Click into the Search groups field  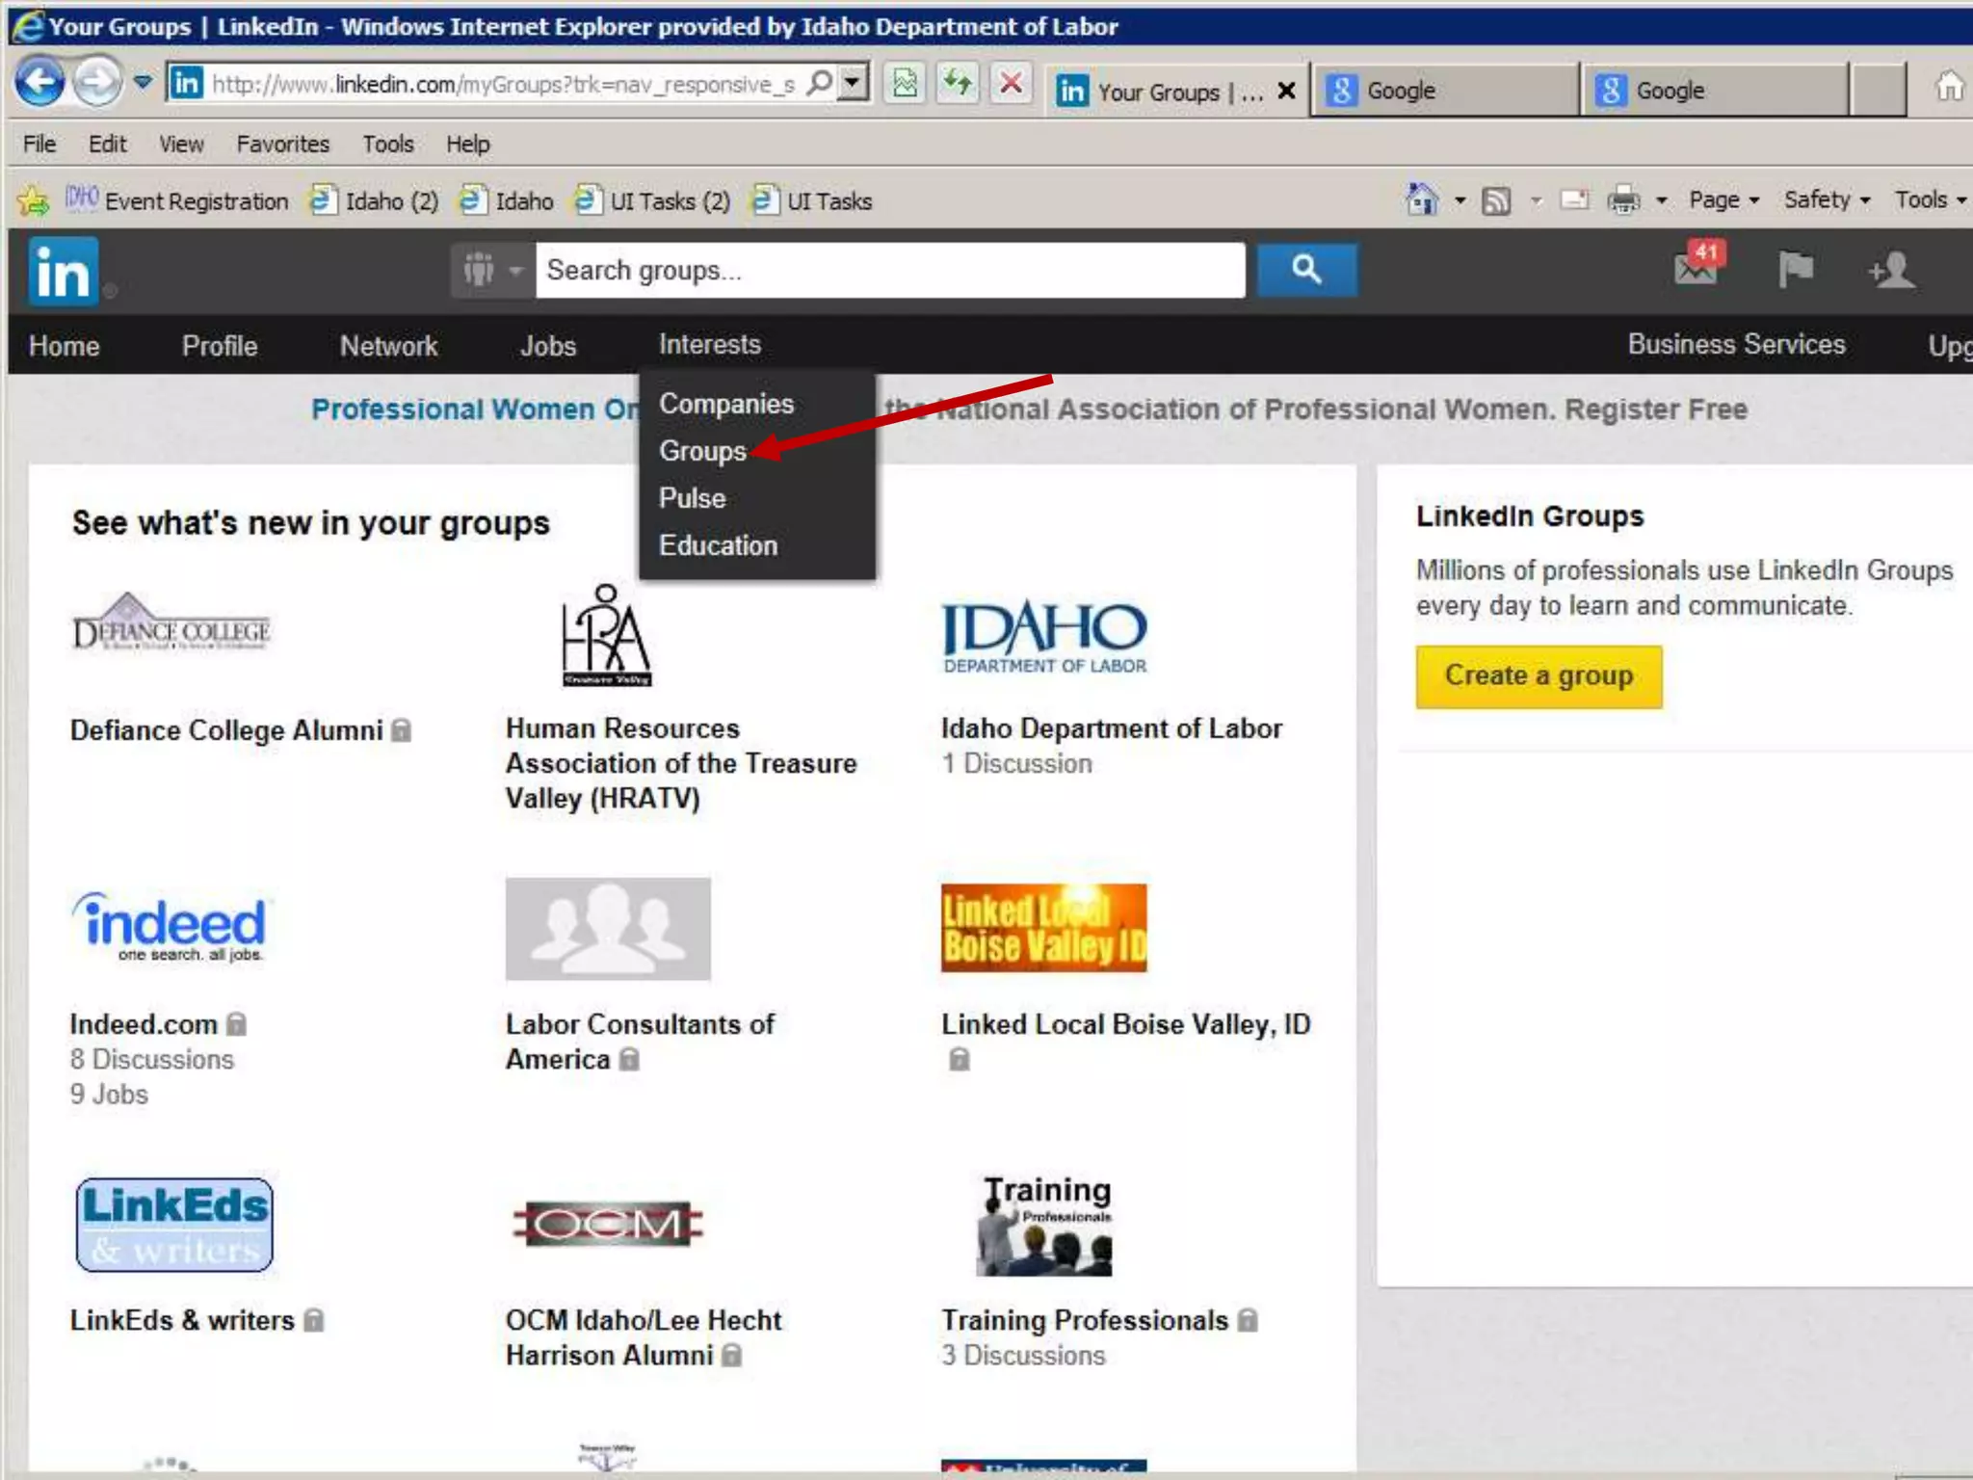[x=889, y=271]
